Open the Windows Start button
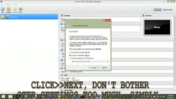Image resolution: width=176 pixels, height=99 pixels. tap(3, 97)
